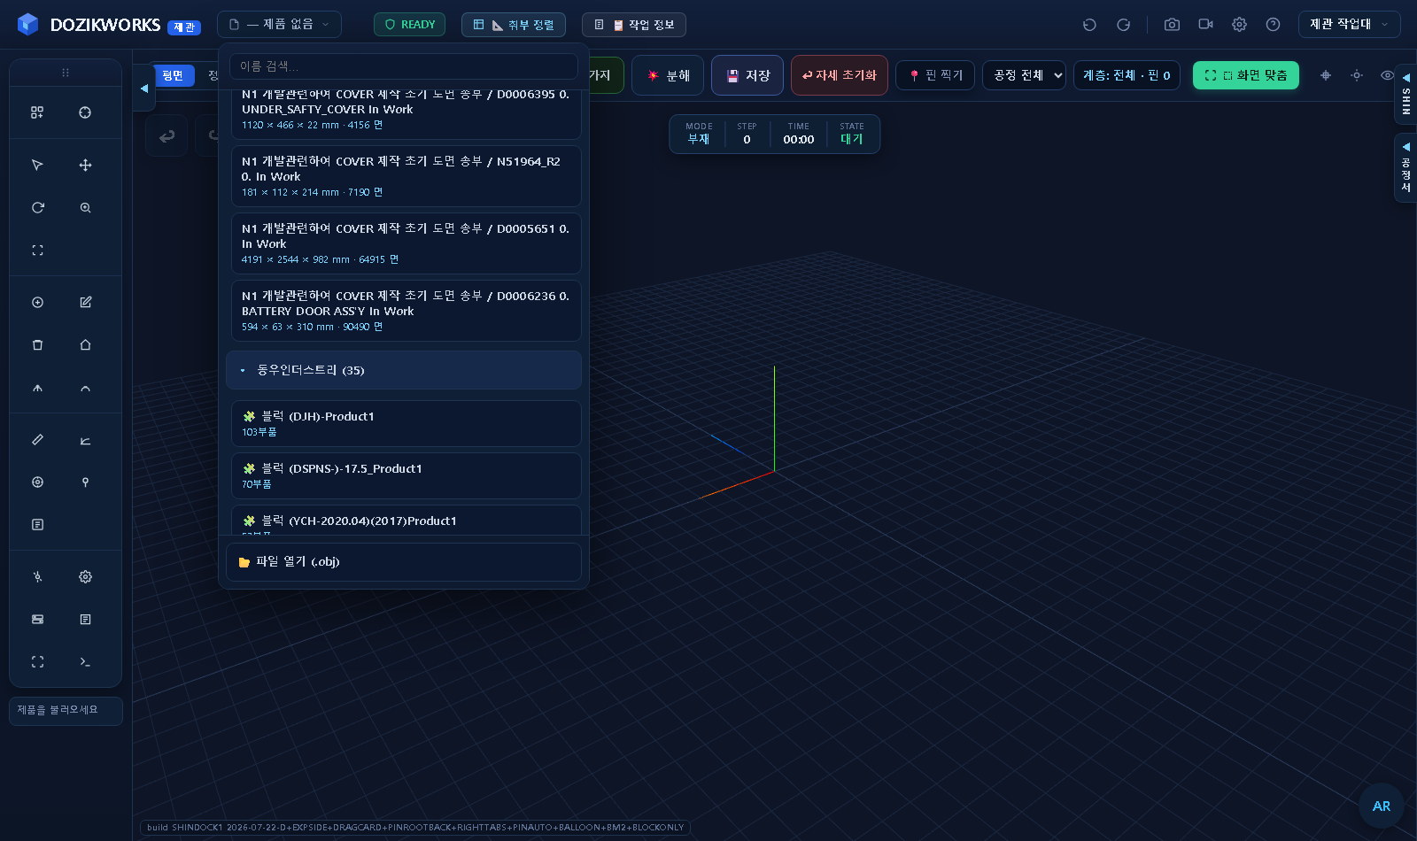This screenshot has width=1417, height=841.
Task: Click the 핀 찍기 pin button
Action: coord(935,75)
